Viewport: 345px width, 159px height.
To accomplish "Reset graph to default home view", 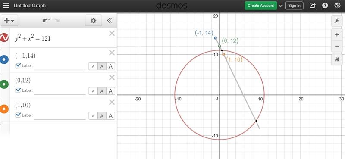I will click(337, 59).
